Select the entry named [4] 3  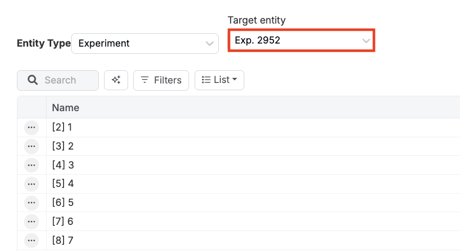coord(63,165)
